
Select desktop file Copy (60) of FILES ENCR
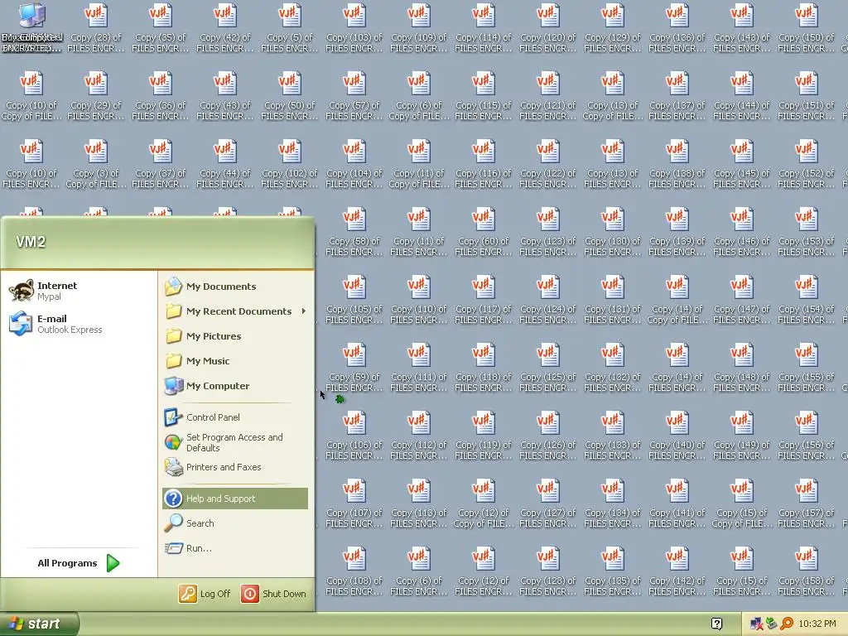click(484, 233)
